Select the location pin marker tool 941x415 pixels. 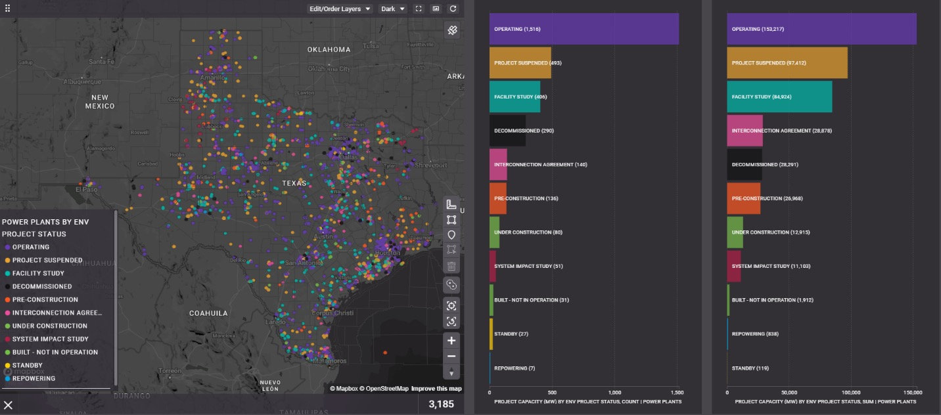tap(451, 235)
